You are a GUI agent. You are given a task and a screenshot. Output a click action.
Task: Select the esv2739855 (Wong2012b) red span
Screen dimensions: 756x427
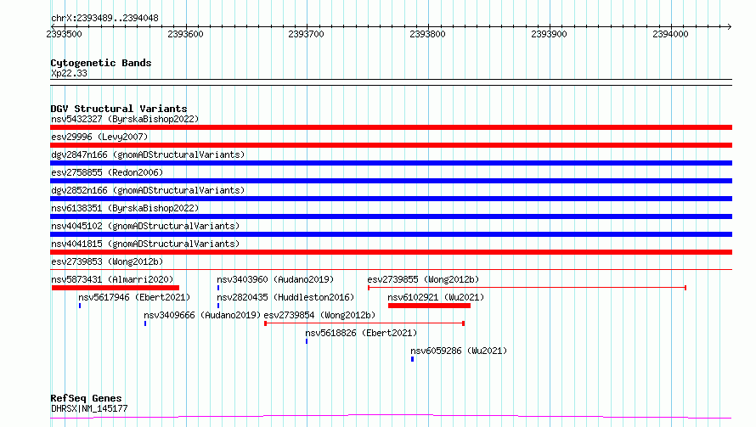[527, 288]
